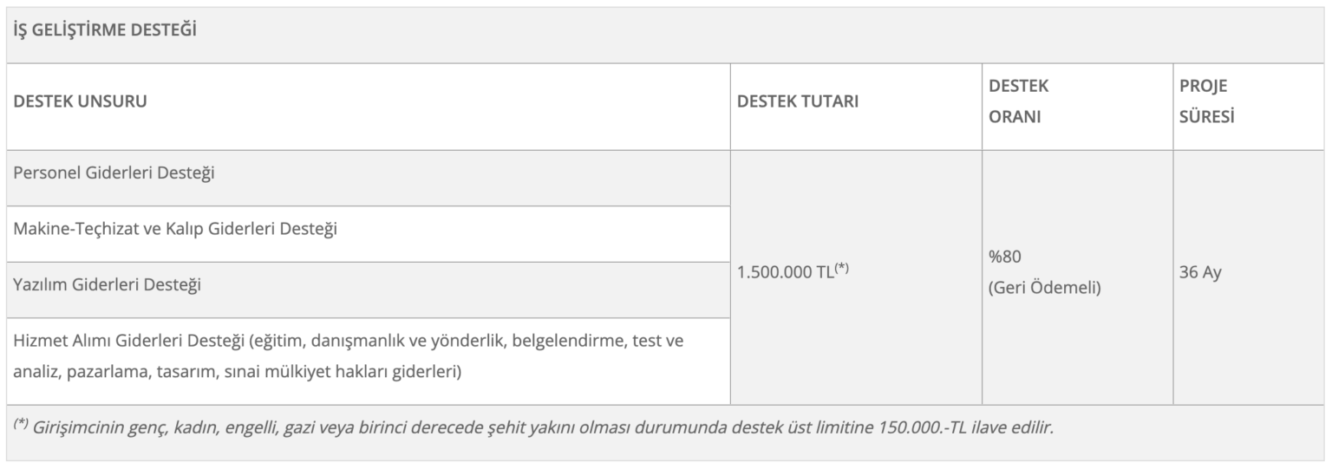Click the Hizmet Alımı Giderleri Desteği text

(x=130, y=341)
